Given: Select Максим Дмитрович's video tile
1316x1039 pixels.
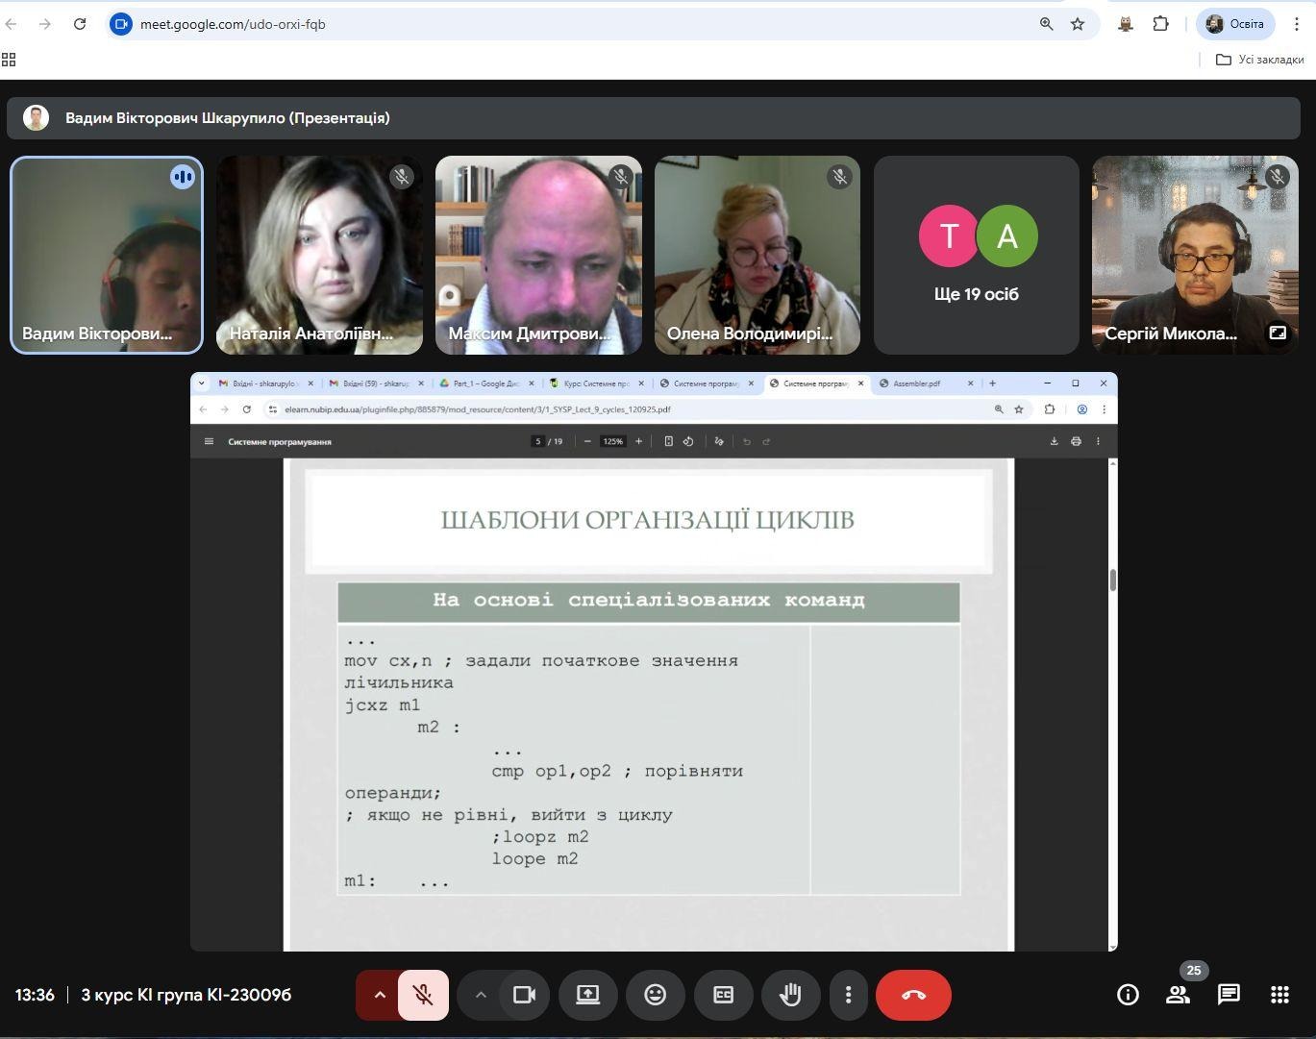Looking at the screenshot, I should pyautogui.click(x=538, y=255).
